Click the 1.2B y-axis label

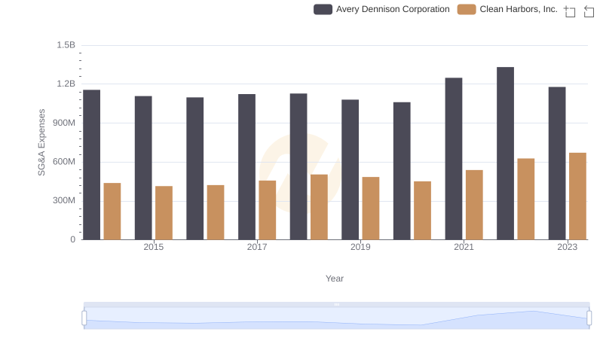click(66, 84)
